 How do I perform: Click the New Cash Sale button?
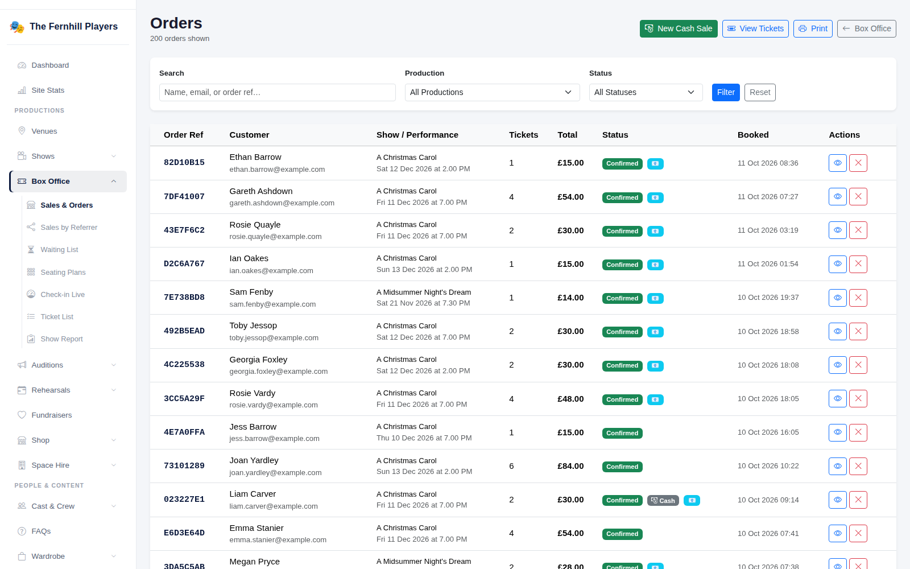[679, 28]
